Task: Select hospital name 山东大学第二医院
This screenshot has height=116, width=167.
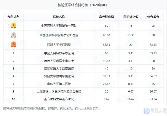Action: click(59, 84)
